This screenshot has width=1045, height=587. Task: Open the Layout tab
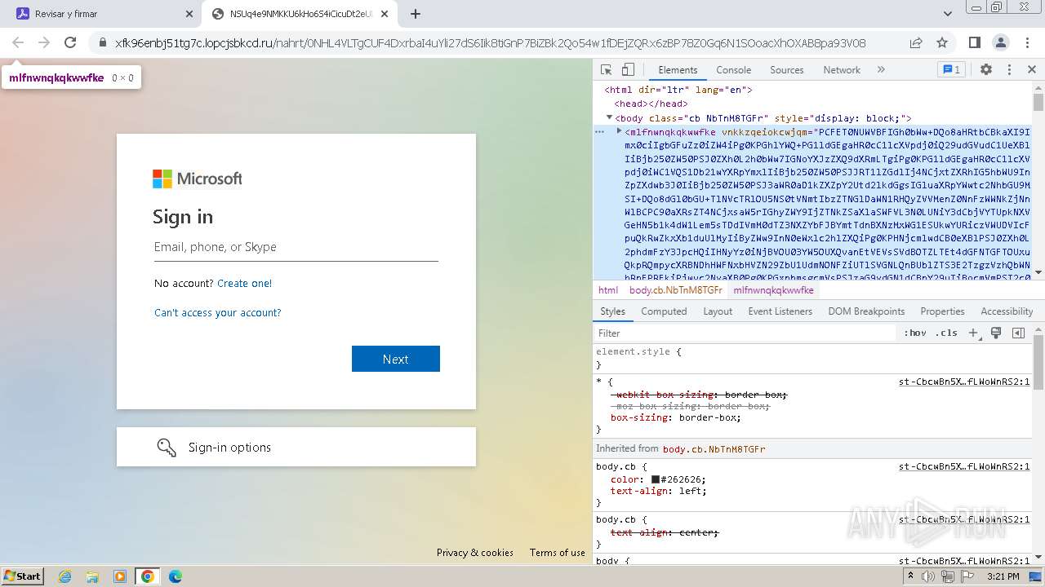tap(718, 311)
